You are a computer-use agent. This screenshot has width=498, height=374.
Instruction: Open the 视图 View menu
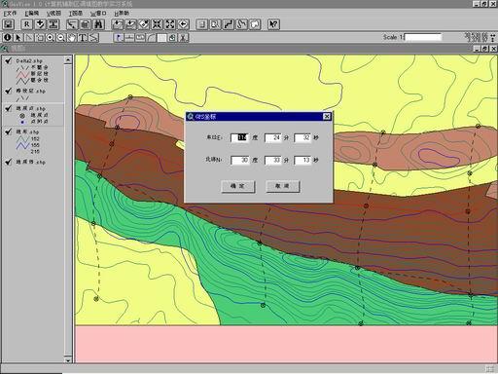click(53, 13)
